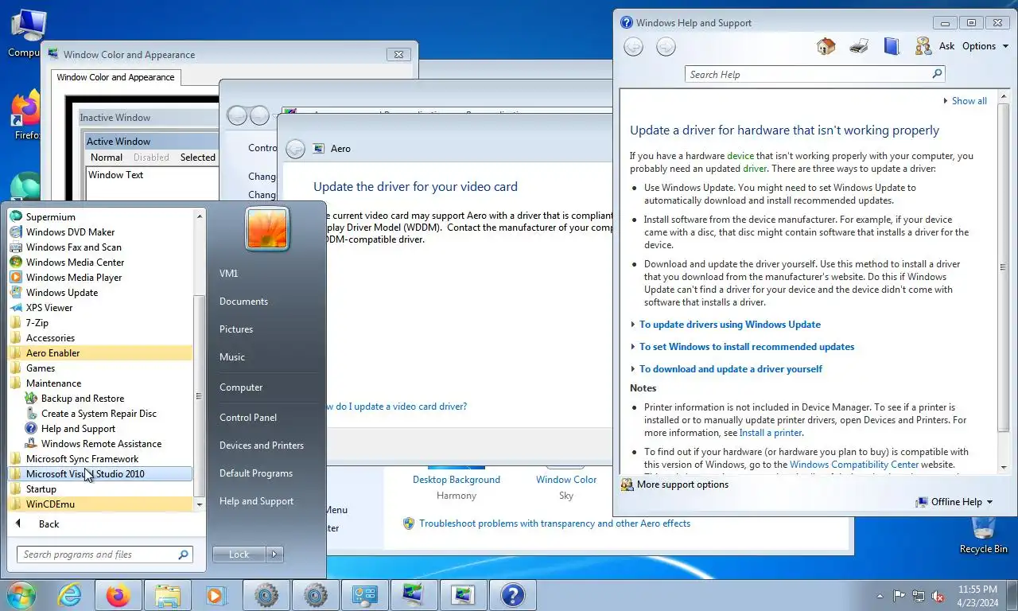Select the Window Color and Appearance tab
The width and height of the screenshot is (1018, 611).
coord(115,77)
